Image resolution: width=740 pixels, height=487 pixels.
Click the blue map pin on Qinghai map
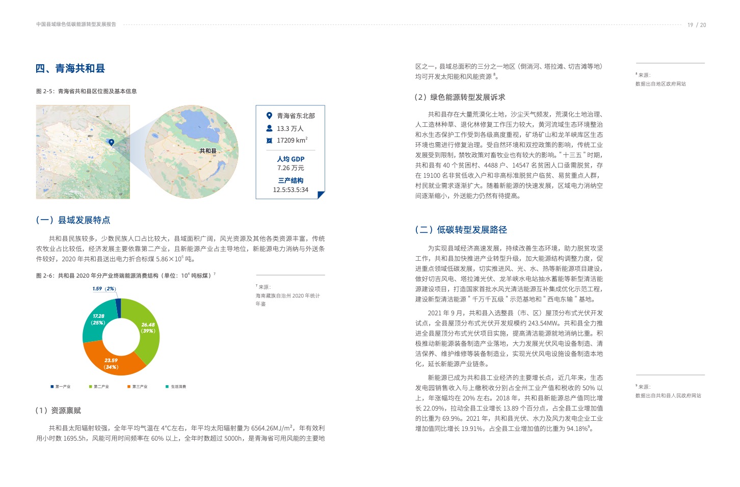coord(111,143)
